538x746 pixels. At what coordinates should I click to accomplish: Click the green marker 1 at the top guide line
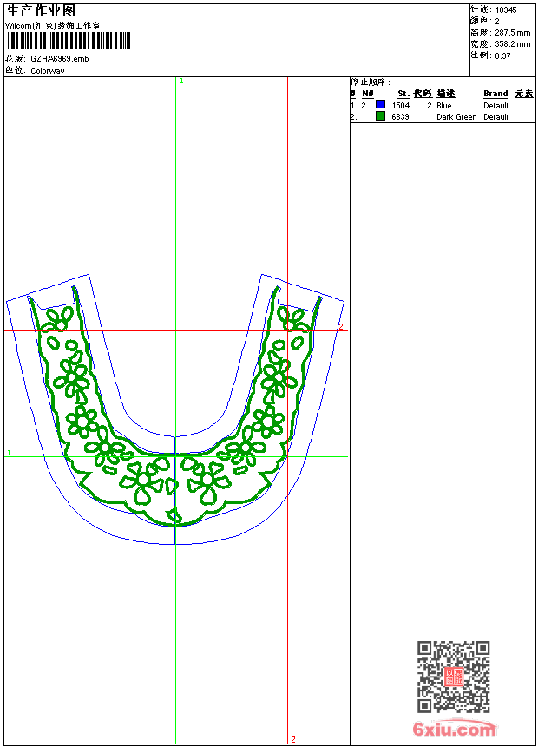coord(181,81)
